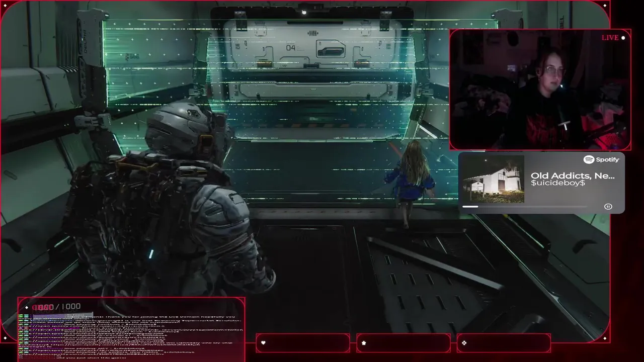
Task: Click the chat log overlay box
Action: tap(131, 329)
